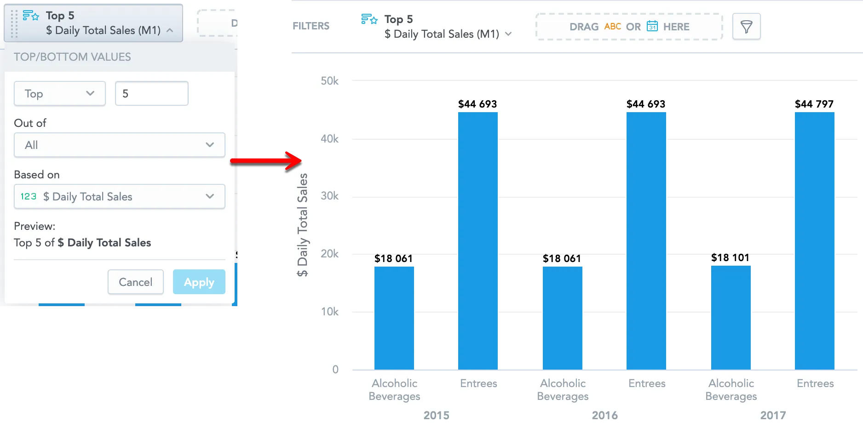Click the ranked-bars star icon beside left Top 5
Screen dimensions: 863x433
[x=31, y=15]
